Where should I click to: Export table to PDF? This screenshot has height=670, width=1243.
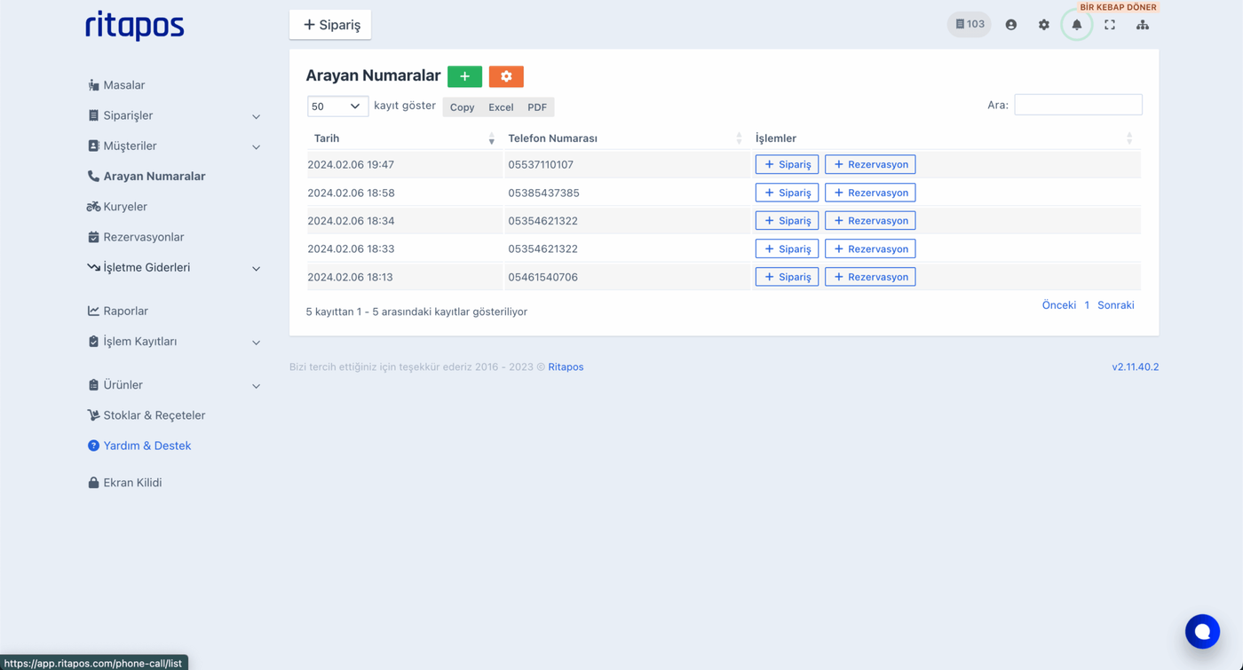pos(537,107)
